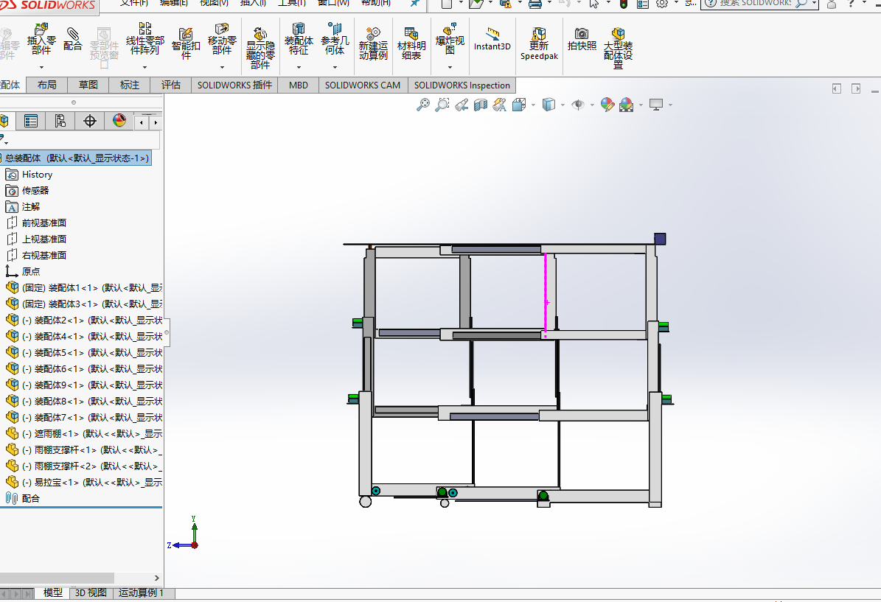Open View Settings dropdown arrow
Screen dimensions: 881x602
(670, 105)
